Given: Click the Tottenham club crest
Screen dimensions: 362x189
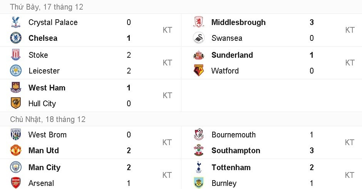Looking at the screenshot, I should 199,167.
